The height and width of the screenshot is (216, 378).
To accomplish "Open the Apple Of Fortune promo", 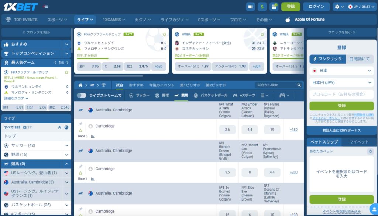I will point(305,20).
